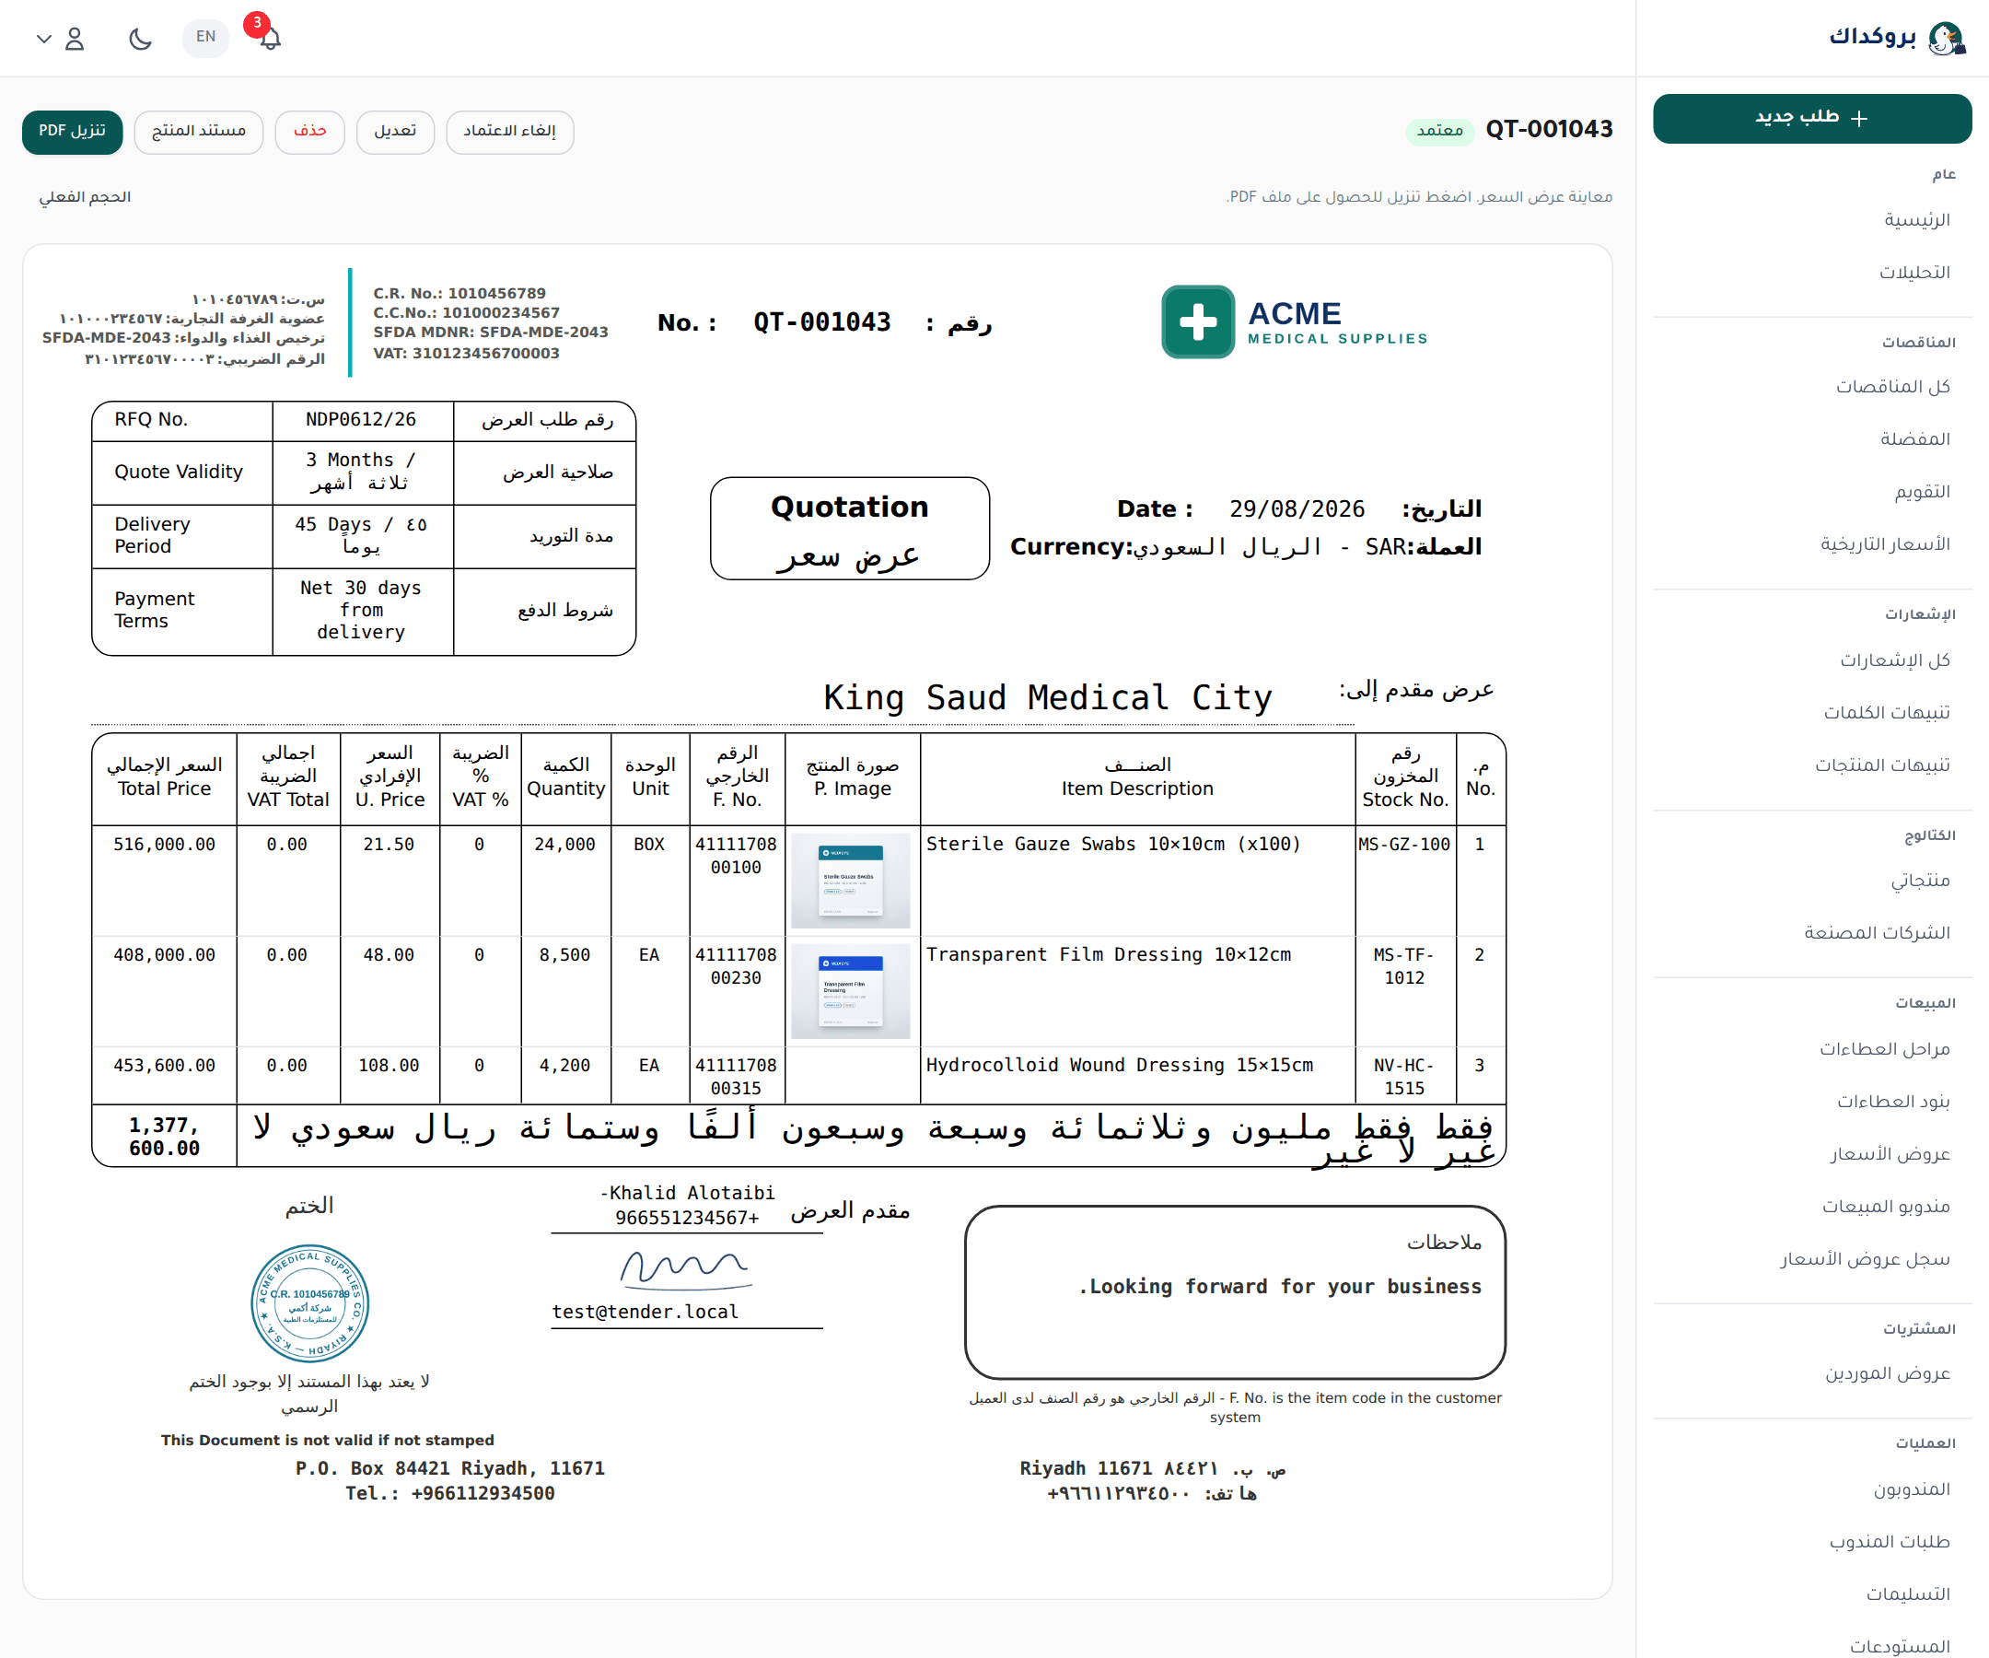Click the تنزيل PDF button
The height and width of the screenshot is (1658, 1989).
point(72,132)
